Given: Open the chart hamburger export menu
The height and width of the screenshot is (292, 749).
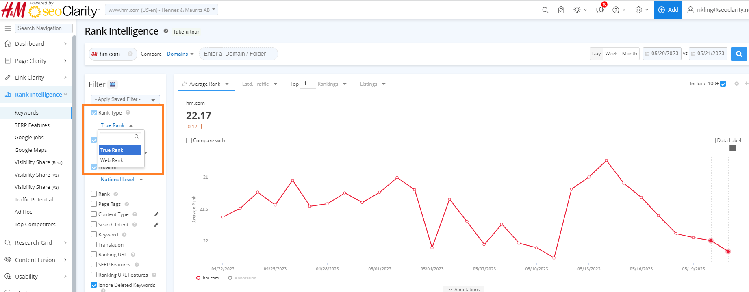Looking at the screenshot, I should tap(732, 148).
